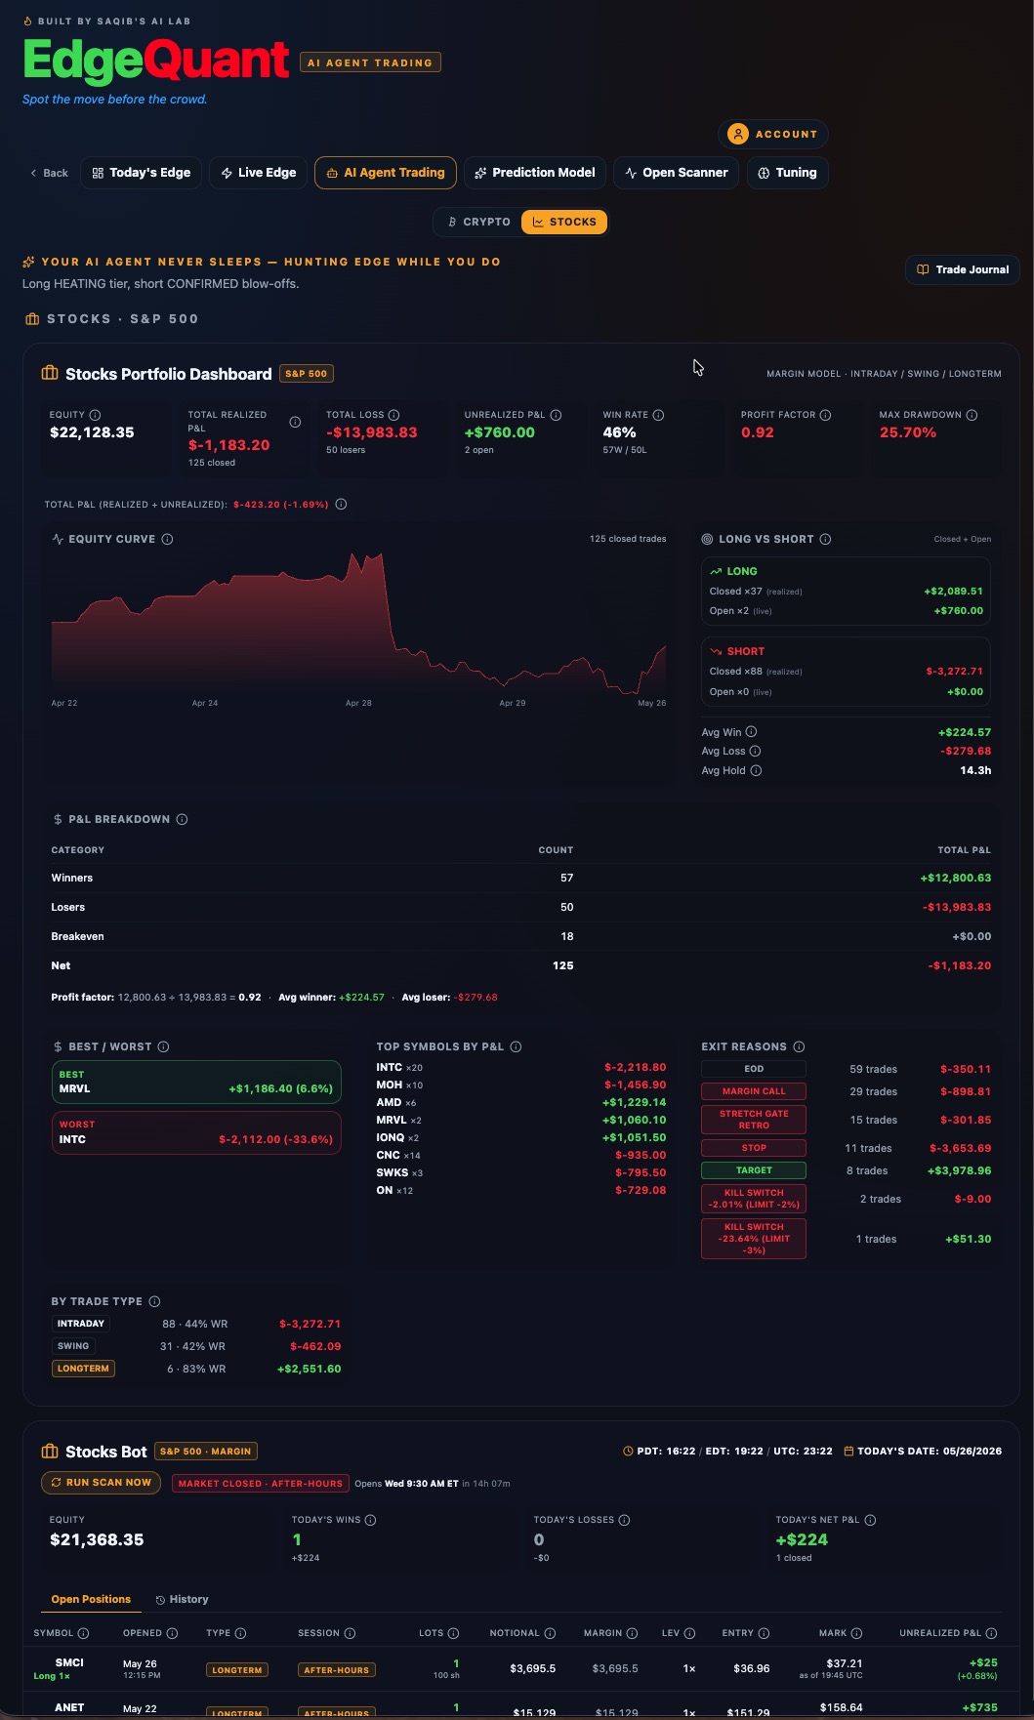Open the Trade Journal
The height and width of the screenshot is (1720, 1034).
963,269
